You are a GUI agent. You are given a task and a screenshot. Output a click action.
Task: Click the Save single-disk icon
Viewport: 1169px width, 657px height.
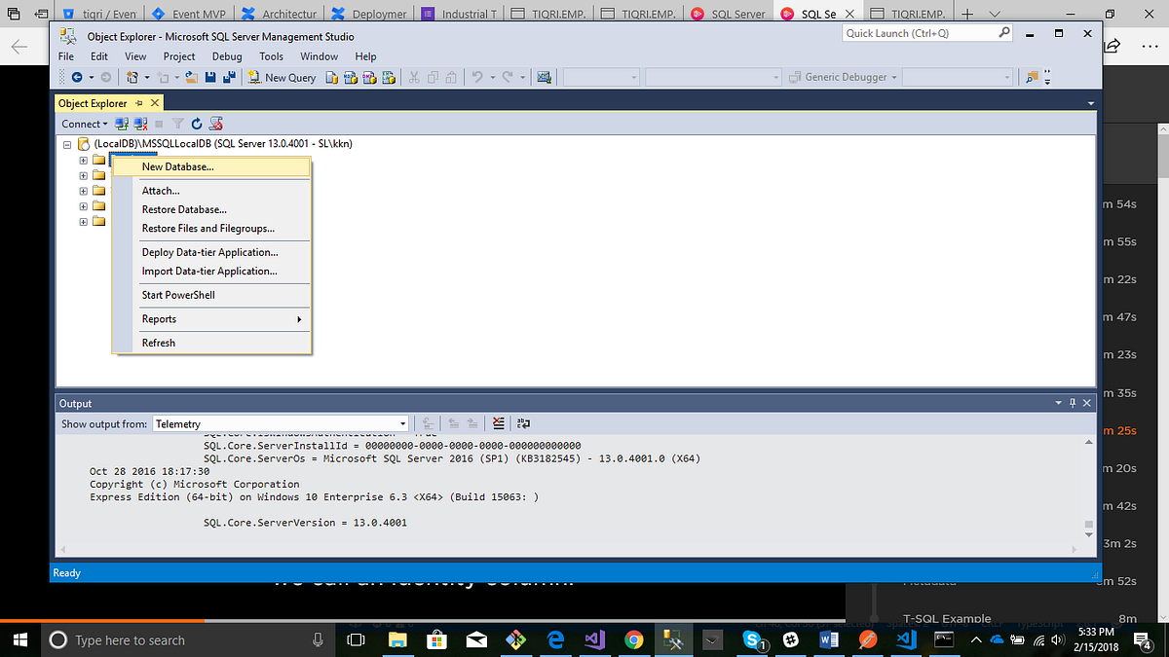(x=210, y=77)
